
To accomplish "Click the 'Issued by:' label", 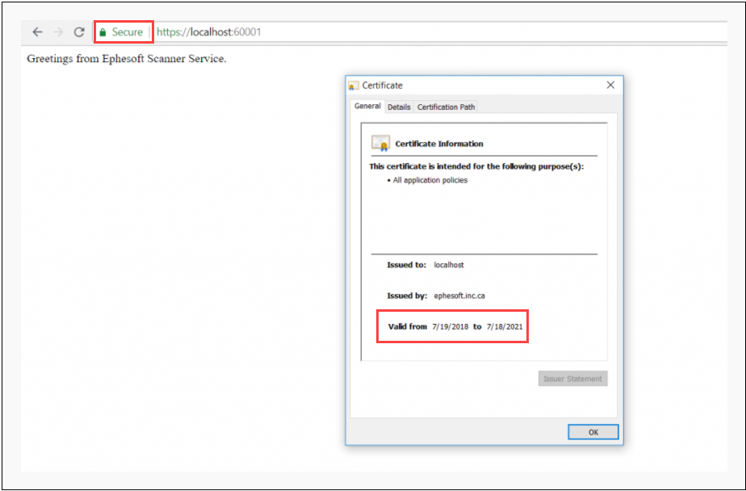I will [x=407, y=296].
